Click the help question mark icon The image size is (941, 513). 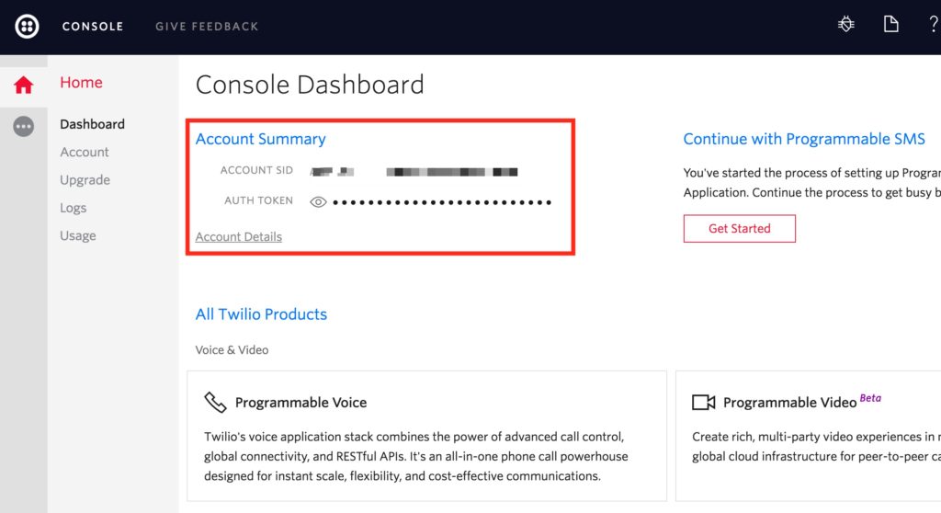933,25
